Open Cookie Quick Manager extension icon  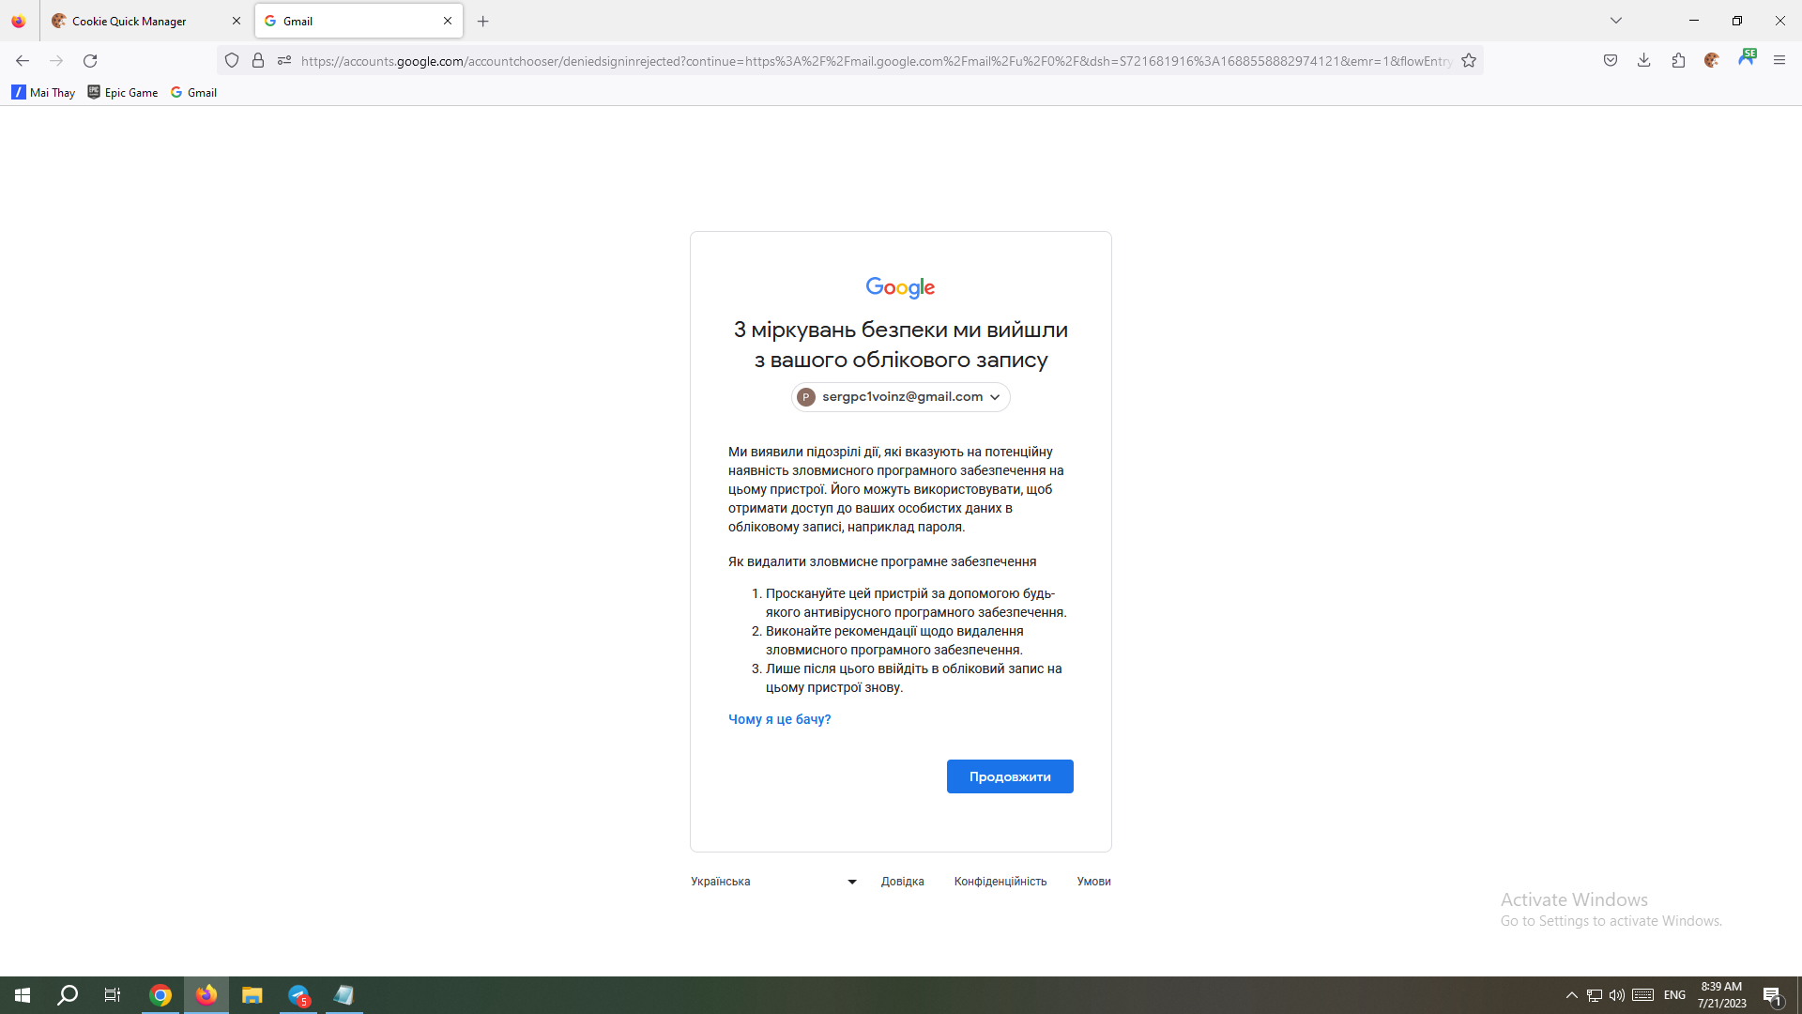point(1712,61)
